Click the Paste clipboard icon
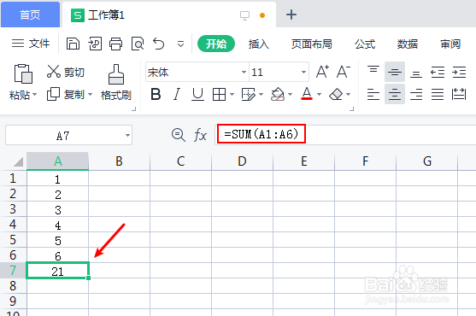Viewport: 476px width, 316px height. (x=23, y=73)
